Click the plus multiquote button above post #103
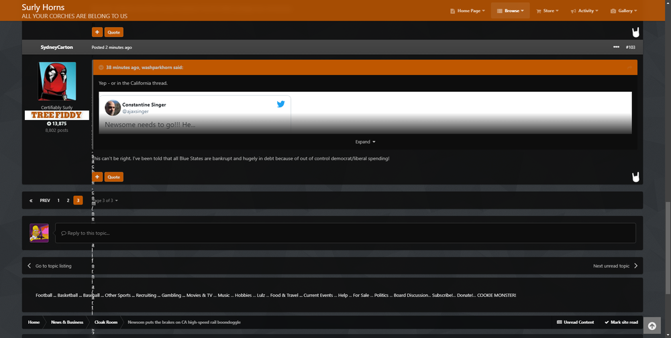671x338 pixels. (x=97, y=32)
